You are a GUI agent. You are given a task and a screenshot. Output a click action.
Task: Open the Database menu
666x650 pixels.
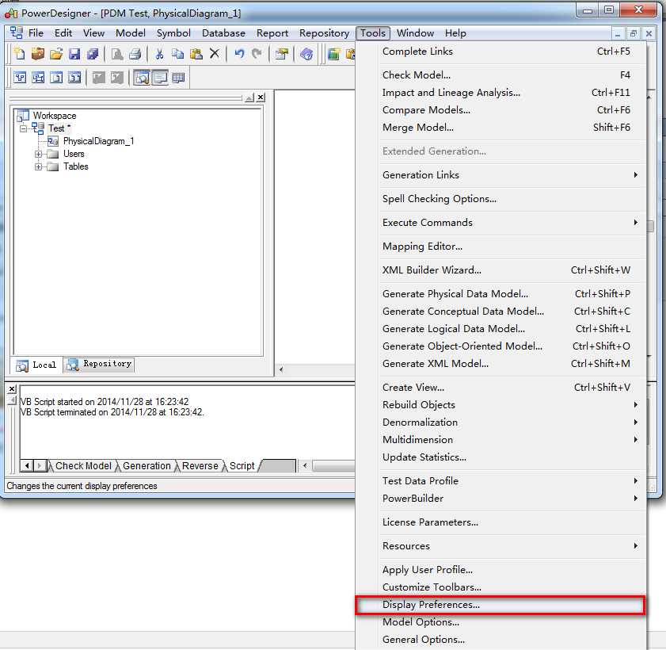point(223,33)
